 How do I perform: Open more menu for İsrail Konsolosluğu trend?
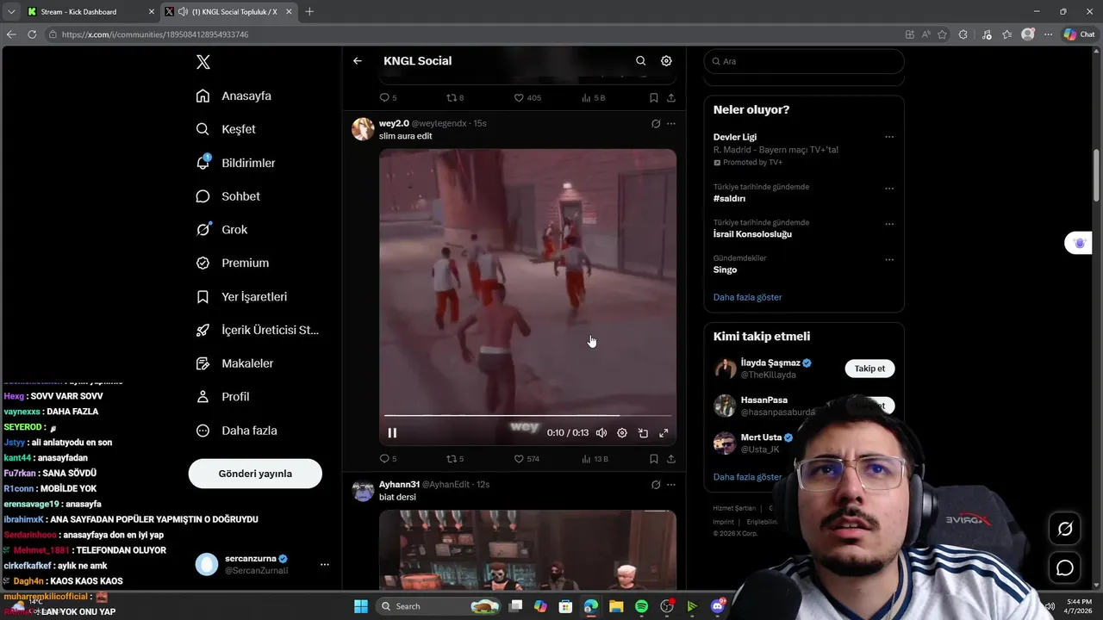point(889,224)
